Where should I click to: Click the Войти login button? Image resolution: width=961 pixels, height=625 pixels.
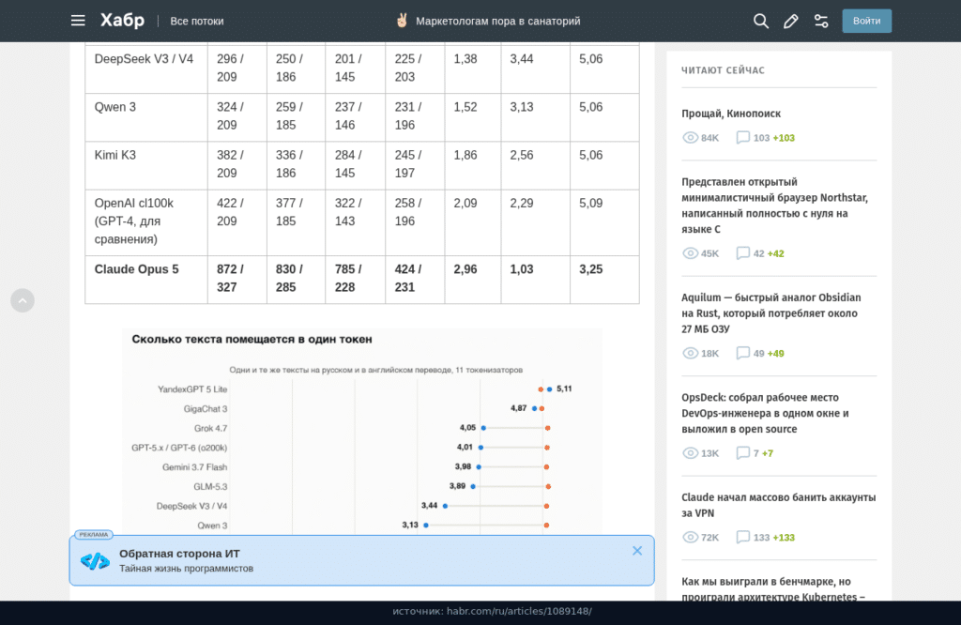point(866,21)
